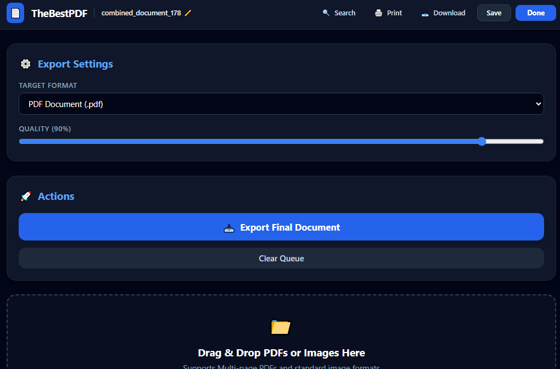Viewport: 560px width, 369px height.
Task: Click the combined_document_178 file name
Action: click(141, 13)
